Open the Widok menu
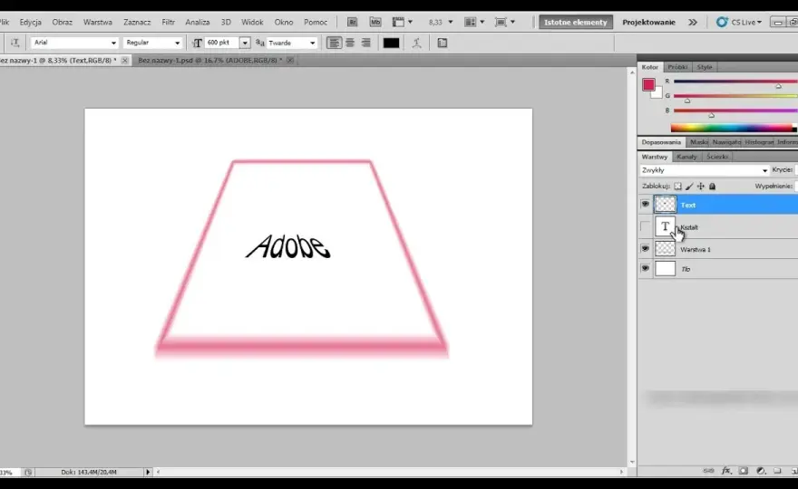This screenshot has width=798, height=489. 252,23
